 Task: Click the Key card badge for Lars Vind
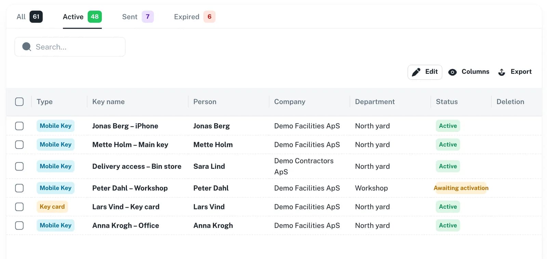[x=52, y=207]
